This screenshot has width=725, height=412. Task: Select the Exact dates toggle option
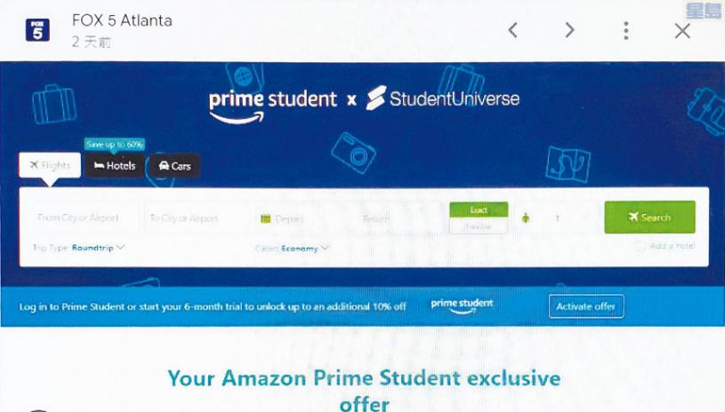pyautogui.click(x=479, y=210)
